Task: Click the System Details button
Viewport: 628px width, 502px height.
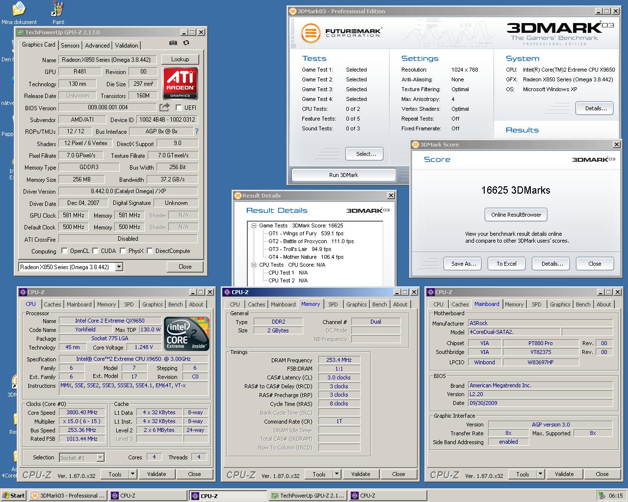Action: click(596, 109)
